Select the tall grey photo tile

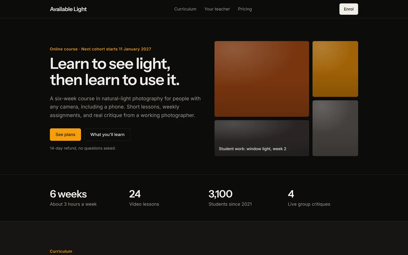[x=335, y=128]
